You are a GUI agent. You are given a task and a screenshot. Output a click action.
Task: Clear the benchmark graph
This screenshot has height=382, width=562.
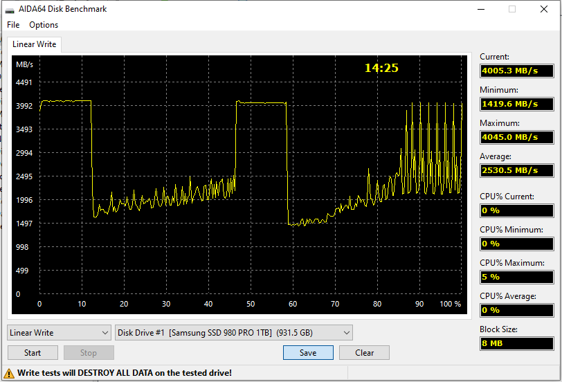(x=364, y=353)
